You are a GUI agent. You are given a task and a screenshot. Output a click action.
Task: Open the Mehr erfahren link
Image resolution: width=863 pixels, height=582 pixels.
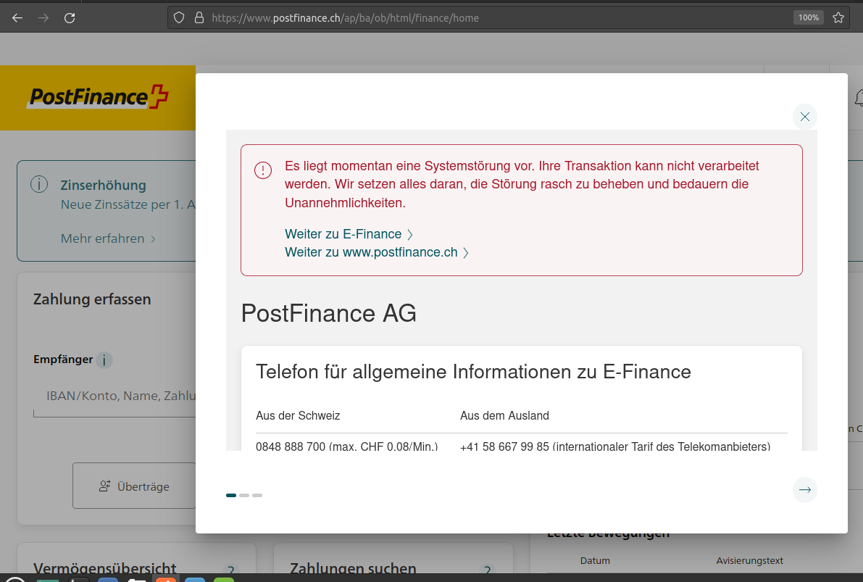(x=109, y=238)
